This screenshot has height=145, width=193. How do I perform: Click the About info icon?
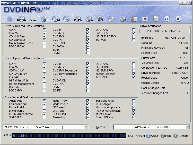click(148, 136)
